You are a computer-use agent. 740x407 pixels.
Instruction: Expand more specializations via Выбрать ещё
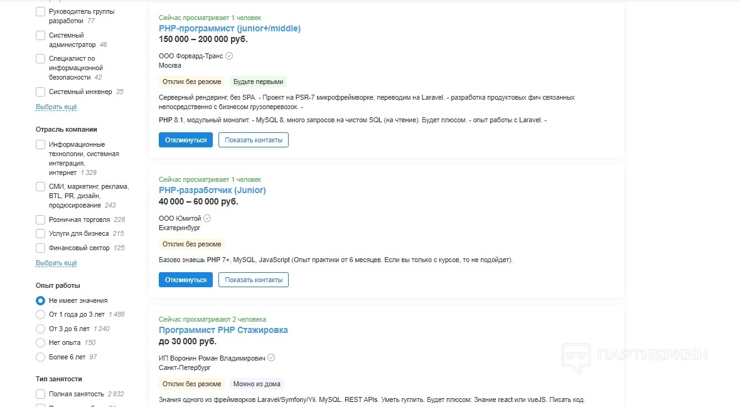pos(56,107)
